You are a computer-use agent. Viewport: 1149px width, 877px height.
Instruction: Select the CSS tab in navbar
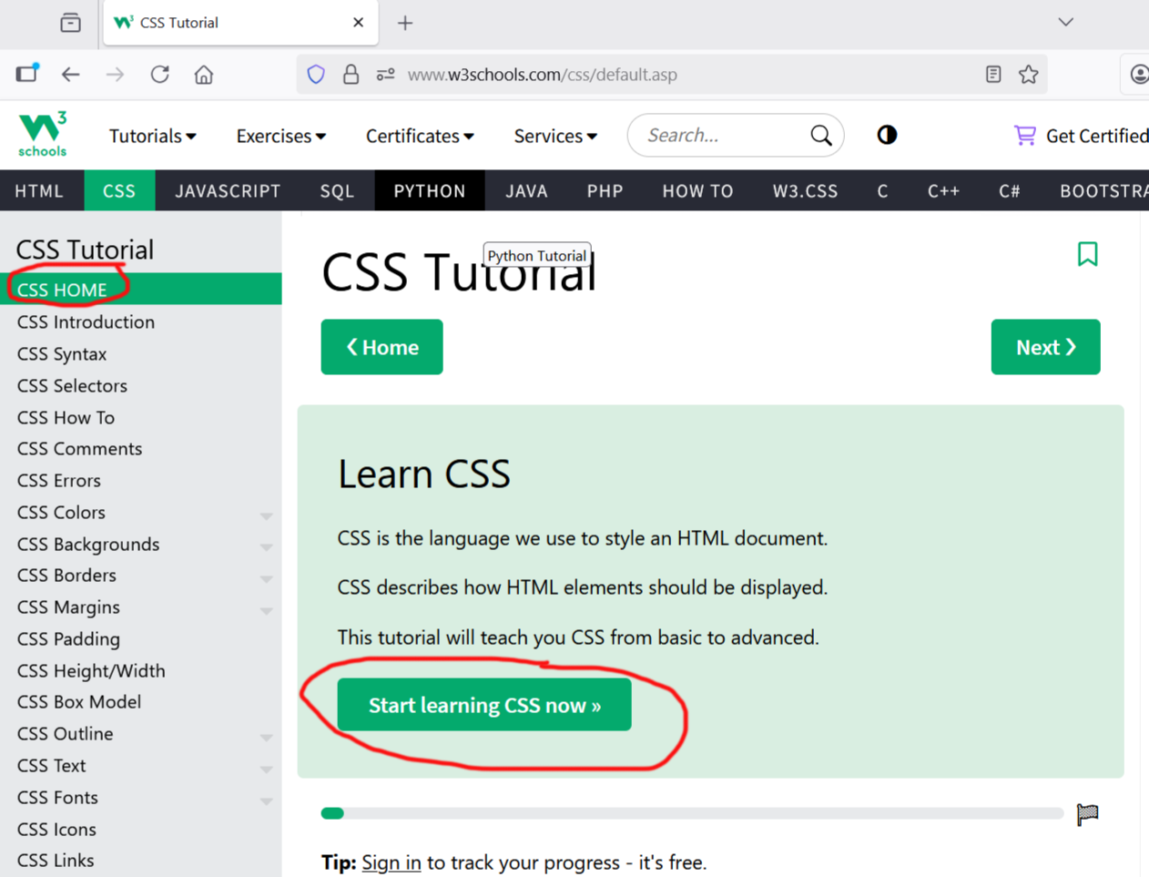[x=119, y=190]
